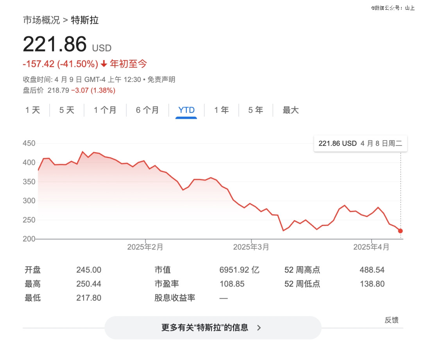Screen dimensions: 422x347
Task: Click the 2025年4月 axis label
Action: [x=371, y=247]
